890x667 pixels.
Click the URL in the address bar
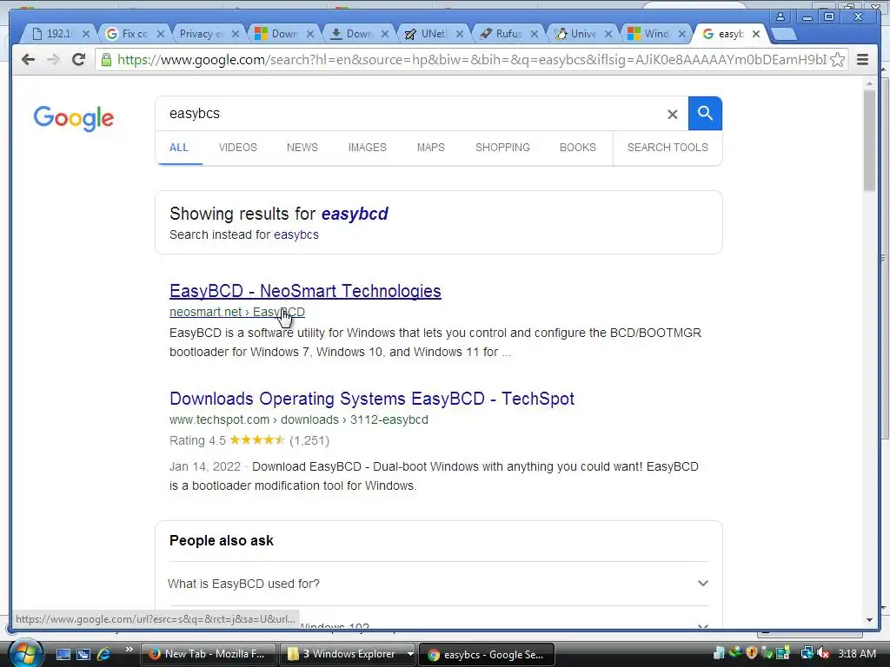(x=471, y=60)
